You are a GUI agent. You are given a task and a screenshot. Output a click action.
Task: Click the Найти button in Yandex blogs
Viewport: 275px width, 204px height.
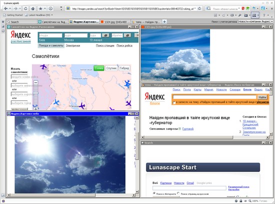262,97
